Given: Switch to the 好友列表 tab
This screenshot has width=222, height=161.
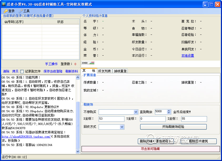Looking at the screenshot, I should tap(104, 71).
